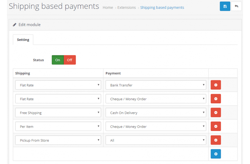Click the Edit module heading text
250x164 pixels.
(30, 25)
